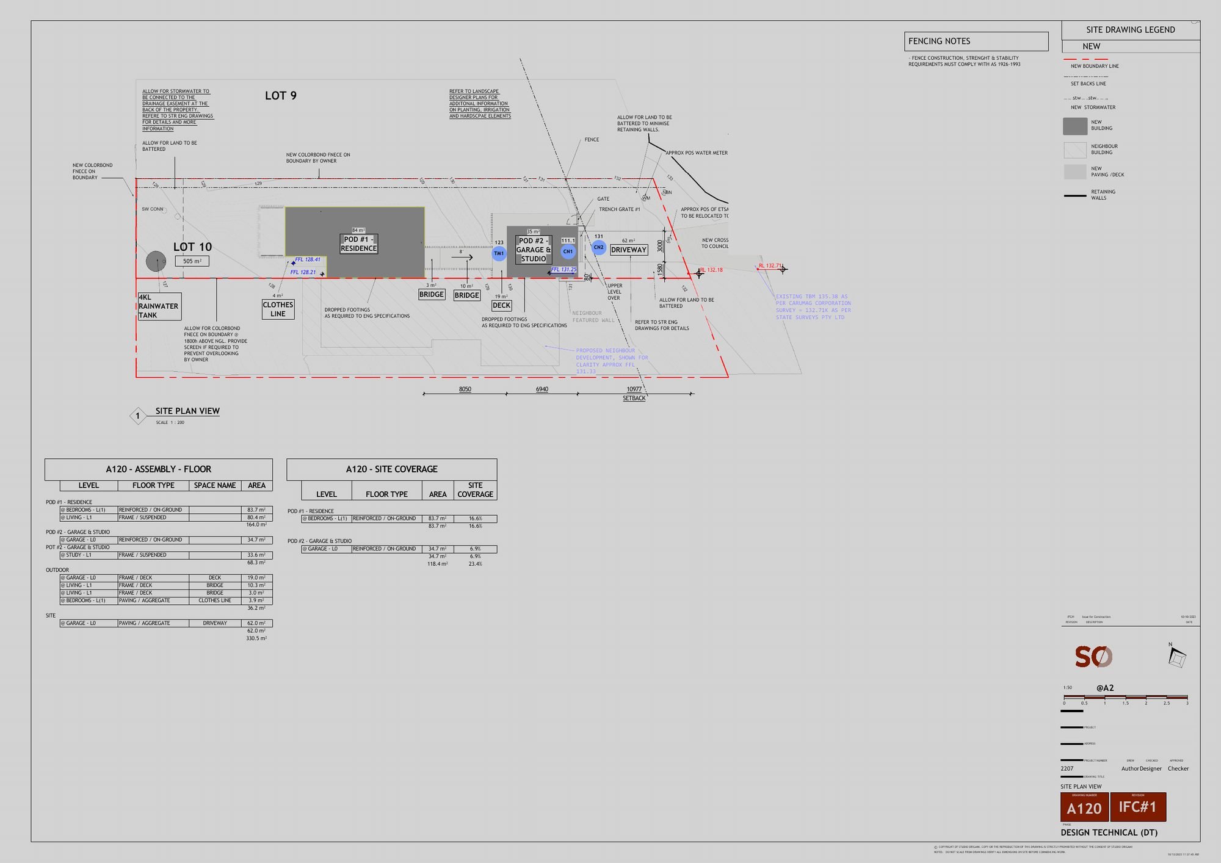Click the 505 m² lot area box

click(x=192, y=261)
